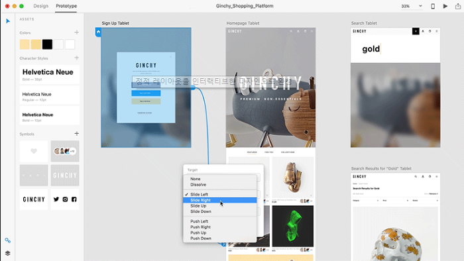Switch to the Prototype tab

pyautogui.click(x=66, y=6)
